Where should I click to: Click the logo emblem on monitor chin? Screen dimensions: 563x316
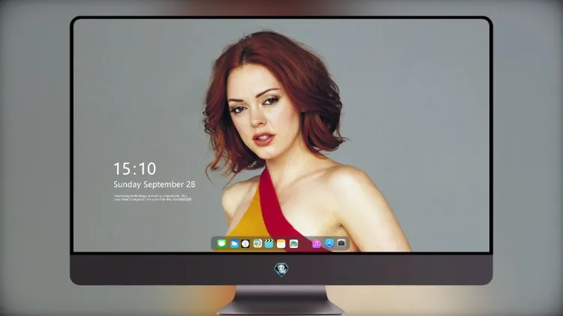click(x=281, y=269)
